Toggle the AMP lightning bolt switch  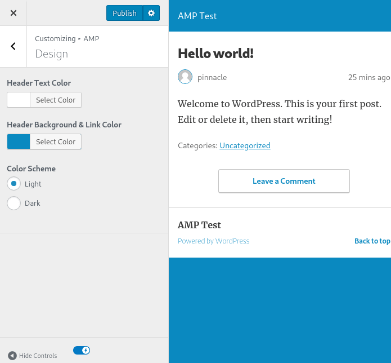[82, 350]
